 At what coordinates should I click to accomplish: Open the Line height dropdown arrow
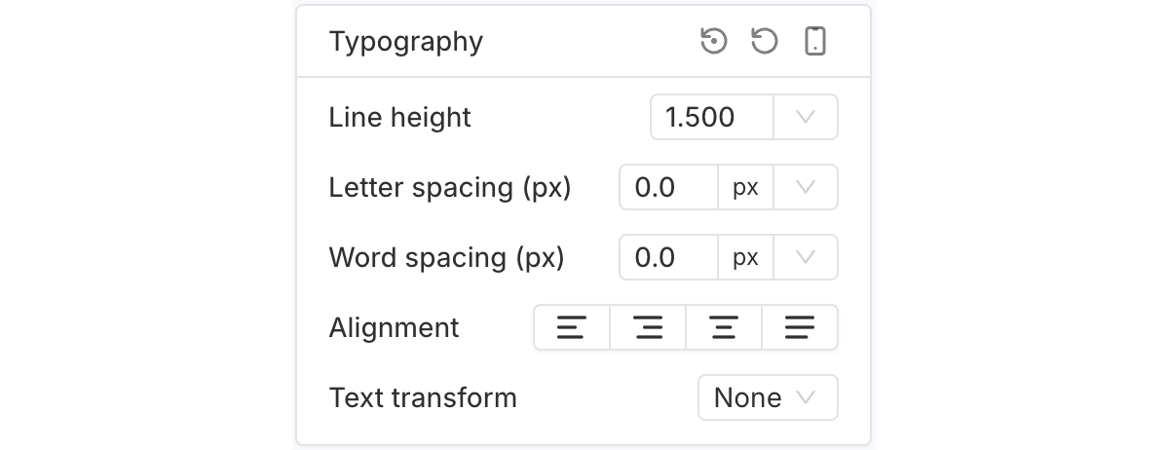(806, 118)
